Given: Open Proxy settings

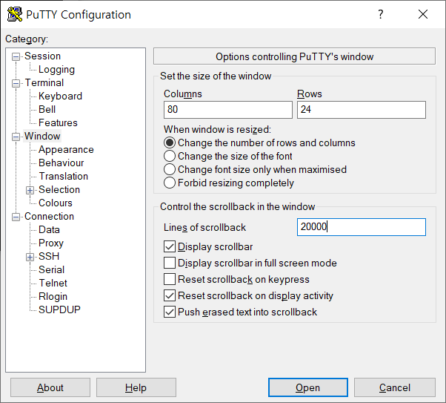Looking at the screenshot, I should point(51,243).
